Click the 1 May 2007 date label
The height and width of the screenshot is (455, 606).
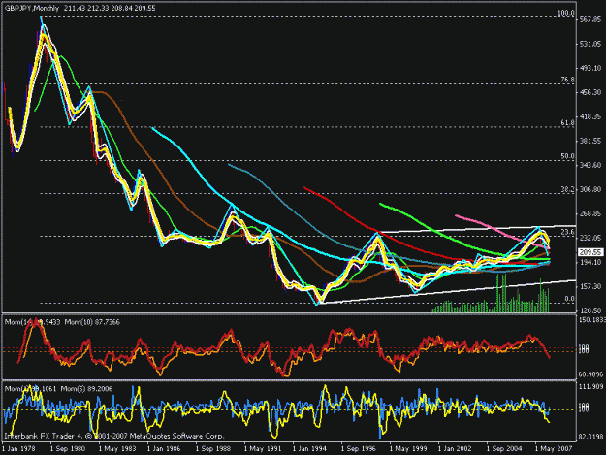pos(553,449)
